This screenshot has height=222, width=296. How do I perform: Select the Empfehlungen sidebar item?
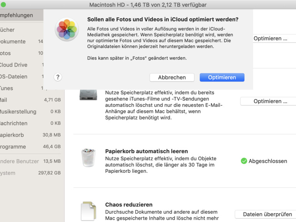17,15
